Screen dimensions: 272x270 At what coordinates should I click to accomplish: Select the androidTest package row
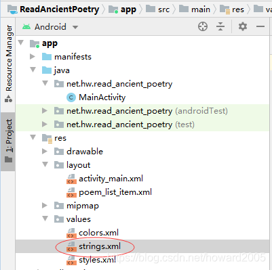tap(143, 111)
